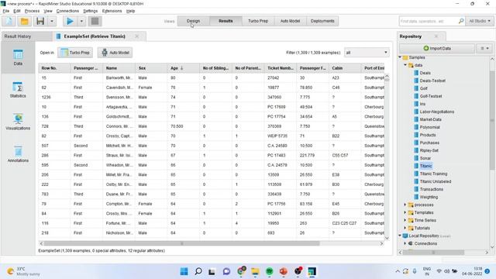This screenshot has width=496, height=279.
Task: Expand the Time Series folder
Action: click(405, 220)
